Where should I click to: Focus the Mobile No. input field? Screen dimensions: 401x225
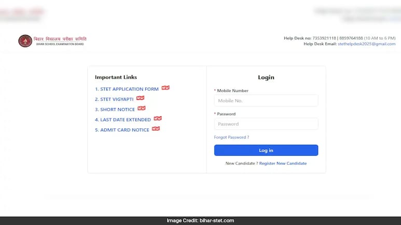[x=266, y=101]
